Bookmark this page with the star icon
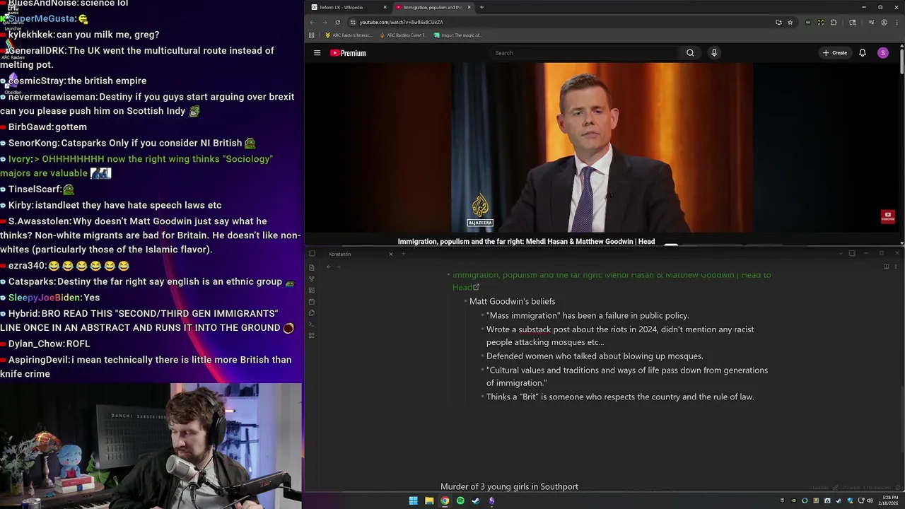Viewport: 905px width, 509px height. [x=790, y=22]
